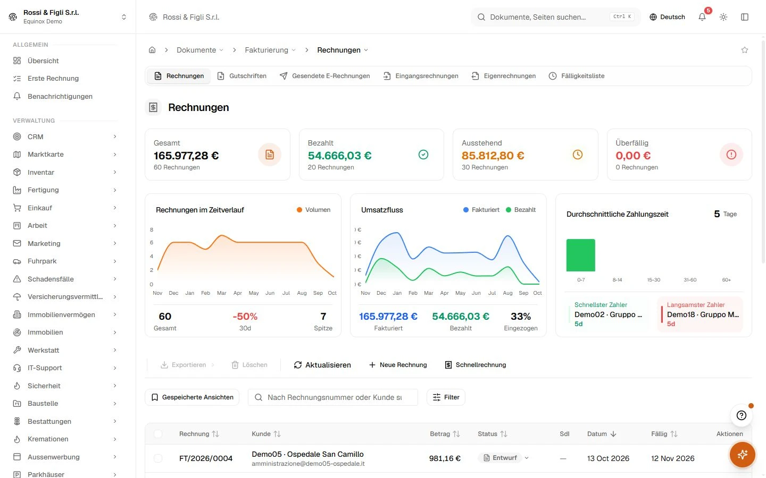The image size is (766, 478).
Task: Switch to the Eingangsrechnungen tab
Action: click(421, 76)
